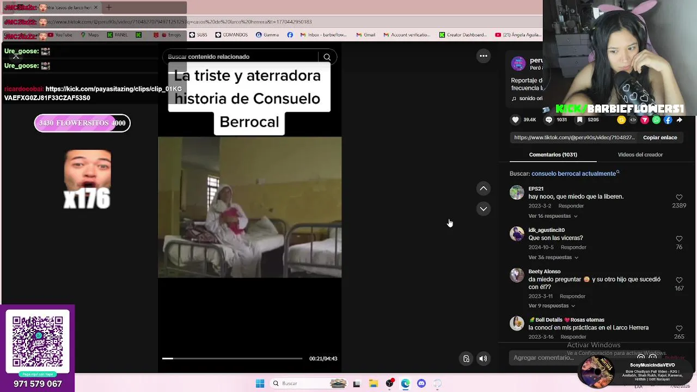Screen dimensions: 697x392
Task: Open a new browser tab
Action: click(108, 8)
